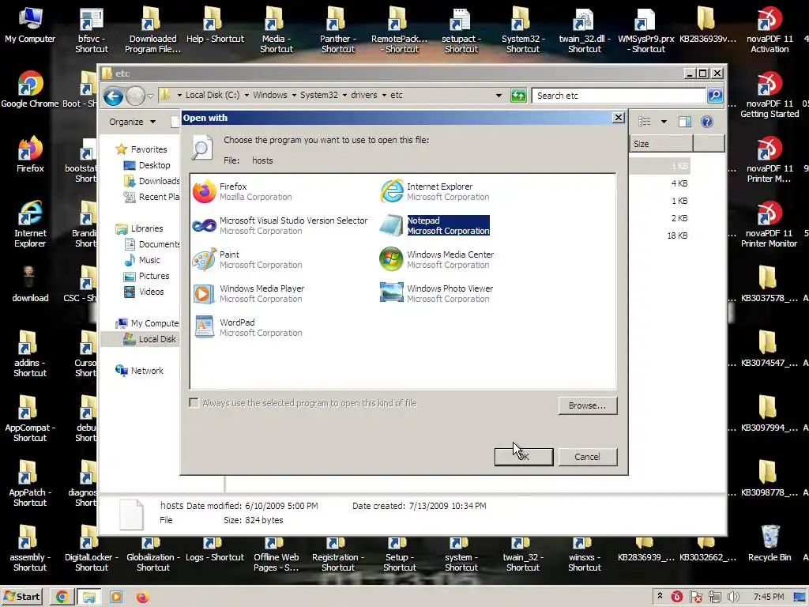Refresh the etc folder view
809x607 pixels.
pos(518,96)
